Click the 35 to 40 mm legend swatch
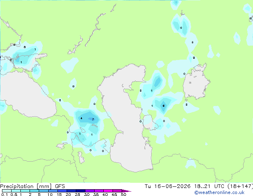Screen dimensions: 253x196 coord(99,191)
